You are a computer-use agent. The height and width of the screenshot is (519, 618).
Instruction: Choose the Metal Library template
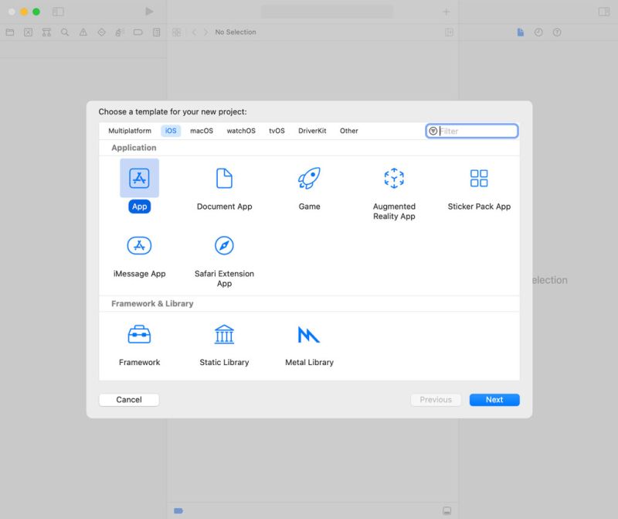click(x=308, y=334)
